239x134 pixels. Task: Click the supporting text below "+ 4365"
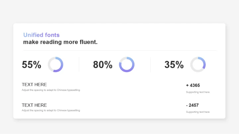pyautogui.click(x=198, y=92)
